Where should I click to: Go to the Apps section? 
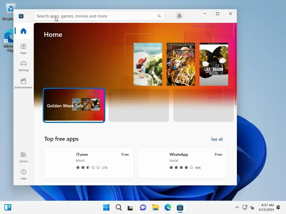pos(23,49)
